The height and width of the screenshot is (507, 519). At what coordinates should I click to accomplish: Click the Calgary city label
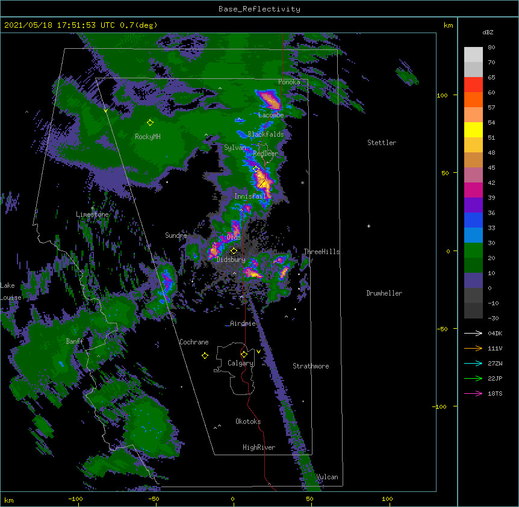pos(240,363)
